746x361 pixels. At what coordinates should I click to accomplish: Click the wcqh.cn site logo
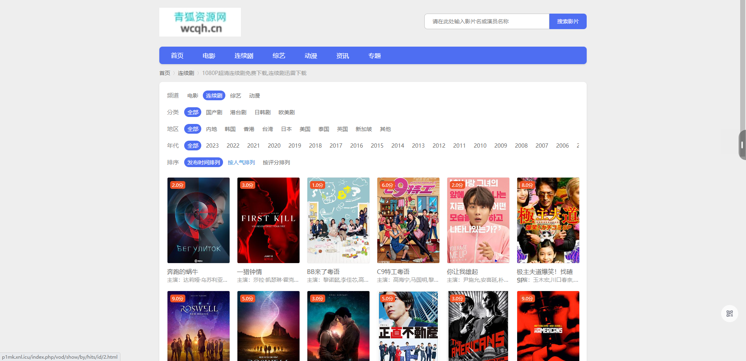point(200,22)
